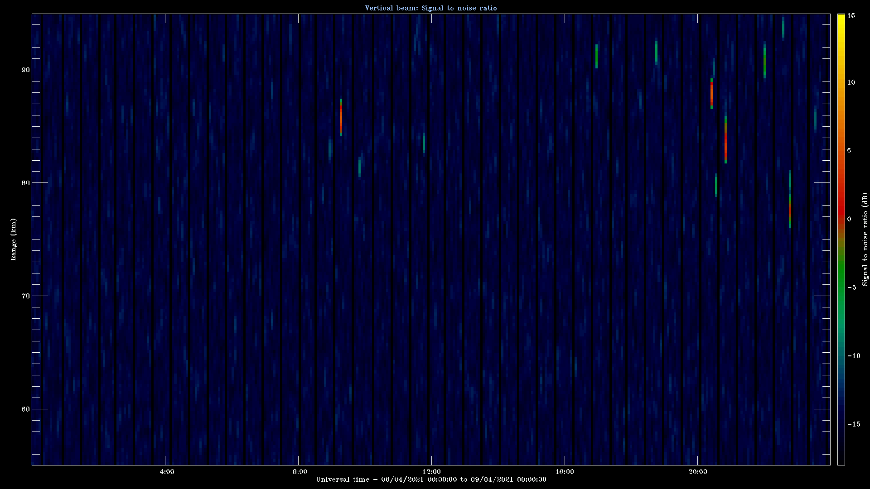Click the long red echo streak near 84 km before 21:00
The image size is (870, 489).
point(725,139)
